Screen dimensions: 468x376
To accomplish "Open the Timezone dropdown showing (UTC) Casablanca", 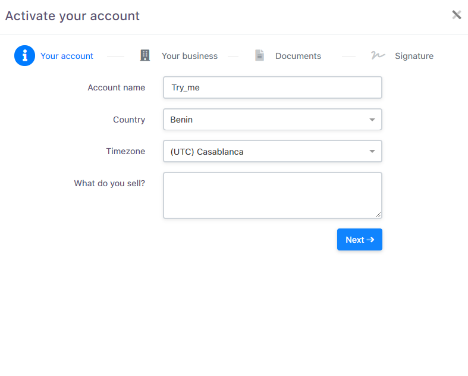I will click(272, 151).
